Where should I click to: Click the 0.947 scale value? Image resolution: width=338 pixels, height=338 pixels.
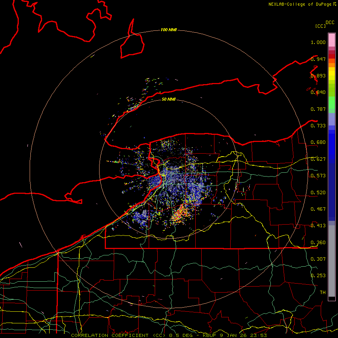pos(318,59)
